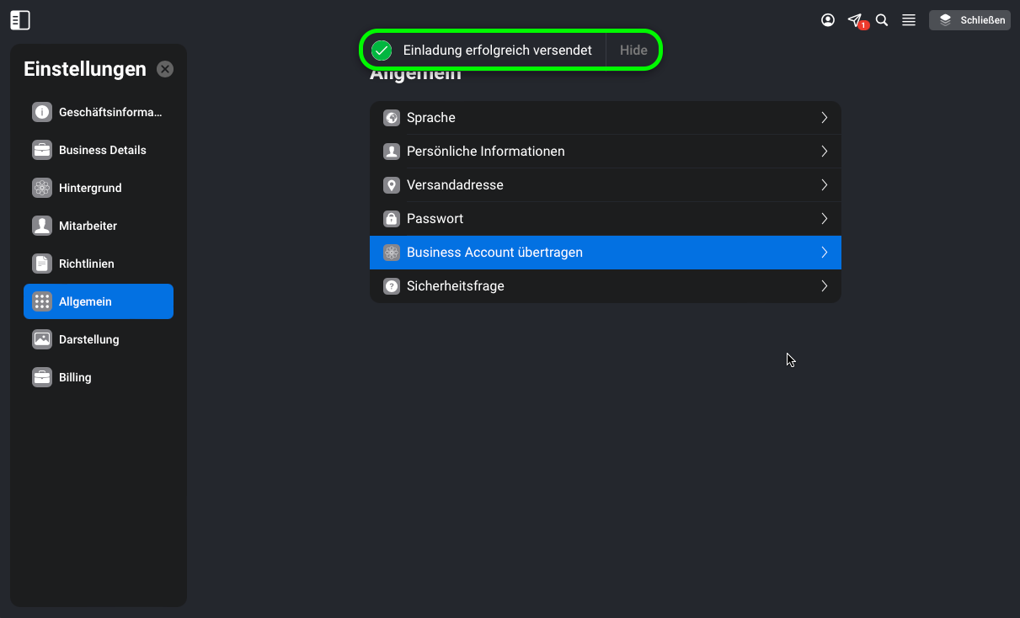Open the Sprache setting label

pyautogui.click(x=430, y=118)
